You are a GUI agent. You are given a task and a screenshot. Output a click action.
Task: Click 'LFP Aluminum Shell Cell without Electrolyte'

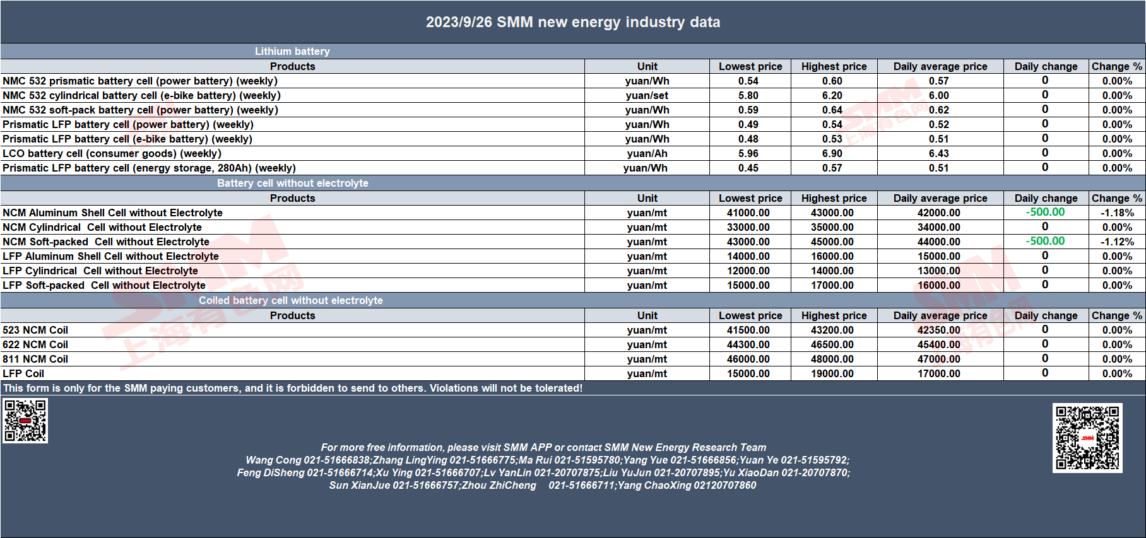[110, 256]
